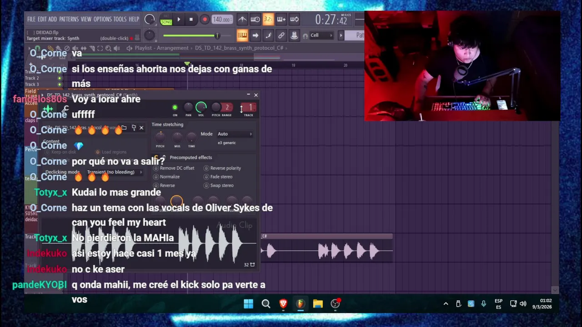Image resolution: width=582 pixels, height=327 pixels.
Task: Enable Swap stereo option
Action: (219, 185)
